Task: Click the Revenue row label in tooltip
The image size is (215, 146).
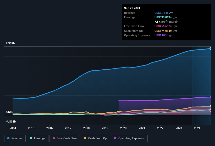Action: coord(130,13)
